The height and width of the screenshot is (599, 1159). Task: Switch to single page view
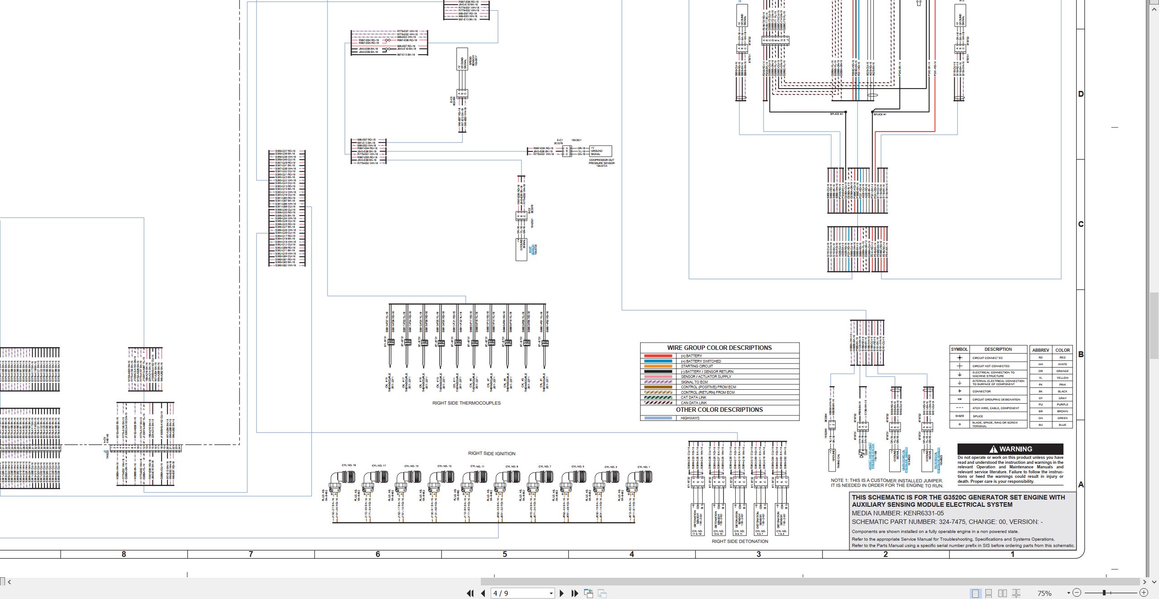click(x=975, y=593)
